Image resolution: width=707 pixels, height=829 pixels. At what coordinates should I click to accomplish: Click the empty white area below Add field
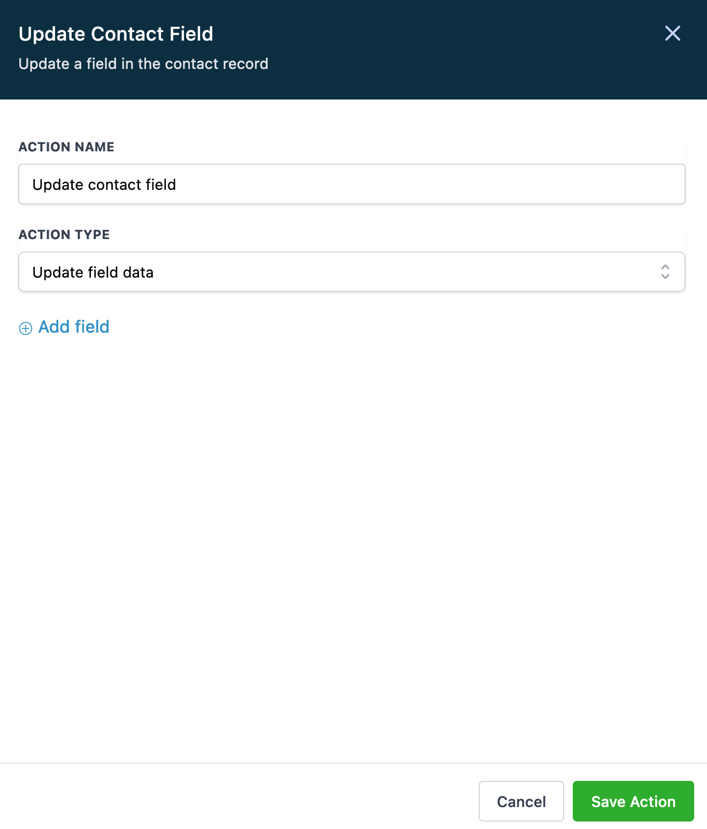point(353,535)
